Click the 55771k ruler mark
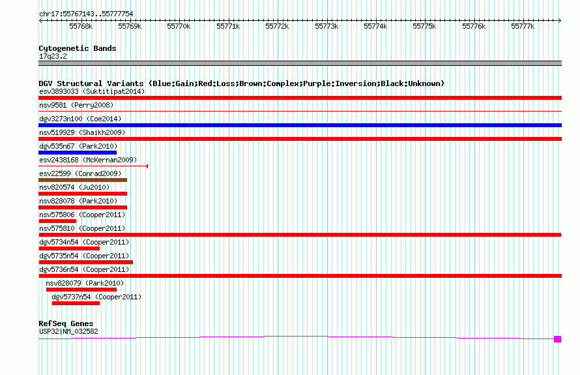 click(228, 26)
